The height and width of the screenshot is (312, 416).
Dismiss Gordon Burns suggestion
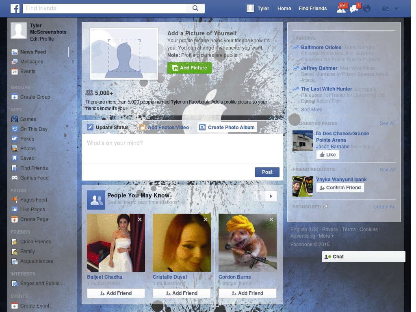point(271,219)
